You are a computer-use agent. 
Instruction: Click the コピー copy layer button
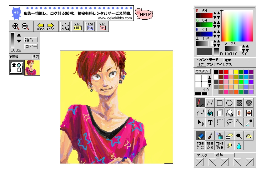[x=31, y=47]
